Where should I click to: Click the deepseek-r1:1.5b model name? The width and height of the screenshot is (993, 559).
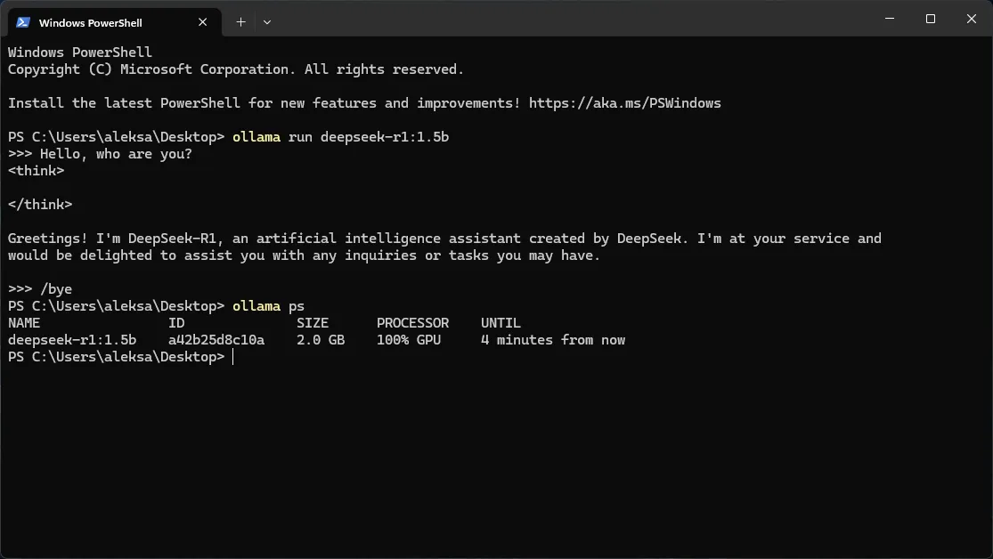[x=71, y=339]
